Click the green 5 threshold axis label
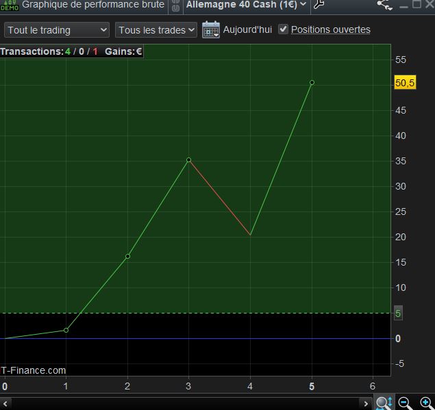The height and width of the screenshot is (410, 435). [398, 313]
